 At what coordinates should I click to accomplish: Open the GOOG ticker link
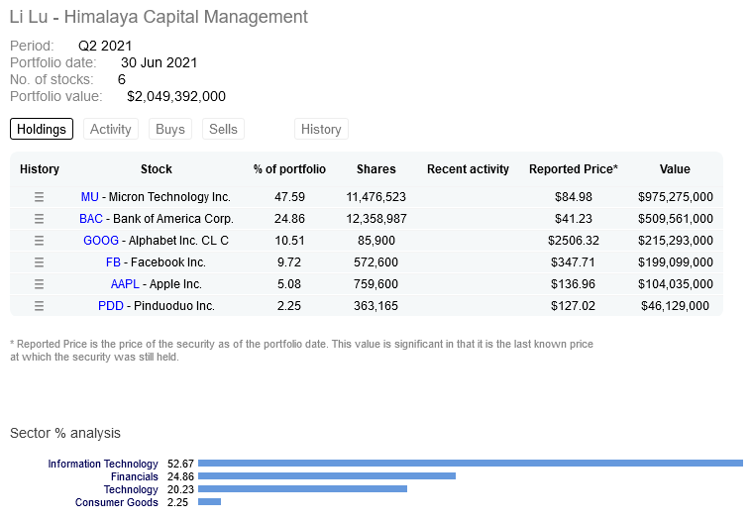tap(101, 241)
